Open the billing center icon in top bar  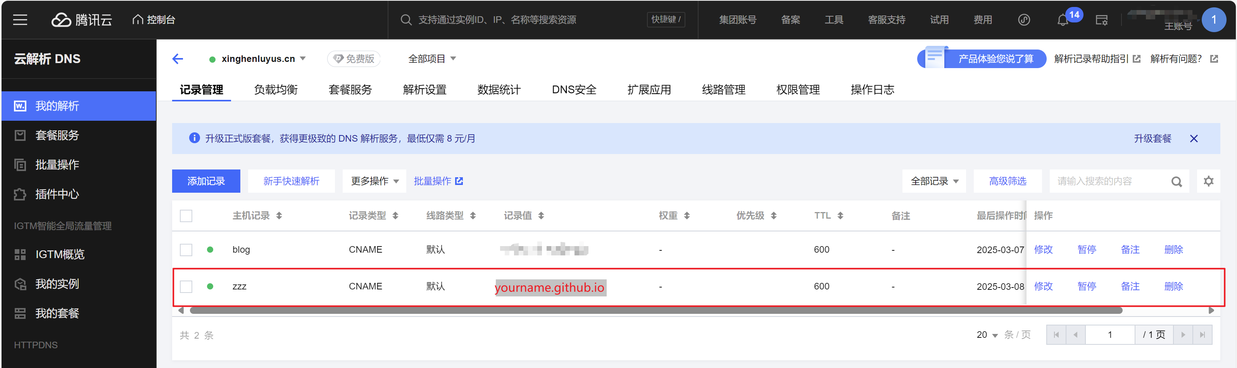coord(1101,20)
